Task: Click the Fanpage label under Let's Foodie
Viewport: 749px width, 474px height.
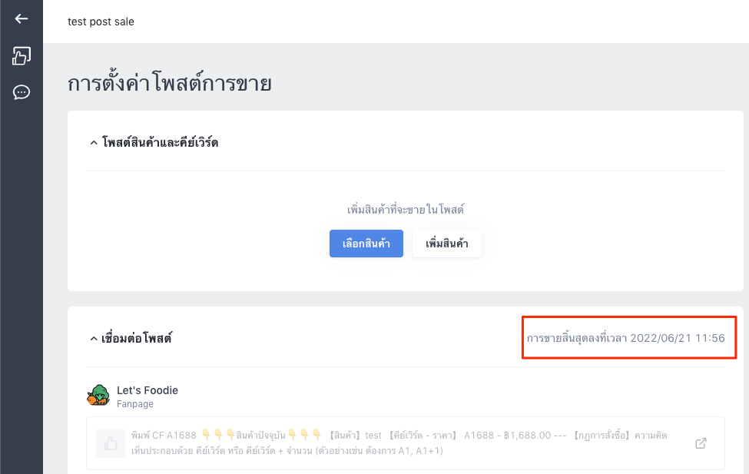Action: coord(135,404)
